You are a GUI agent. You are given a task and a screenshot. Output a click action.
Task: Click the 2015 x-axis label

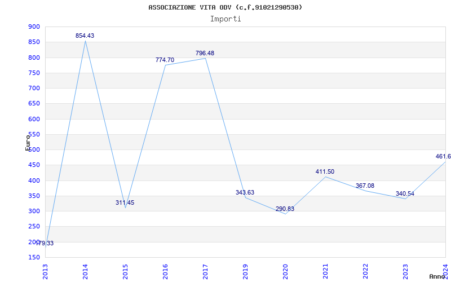pyautogui.click(x=125, y=272)
